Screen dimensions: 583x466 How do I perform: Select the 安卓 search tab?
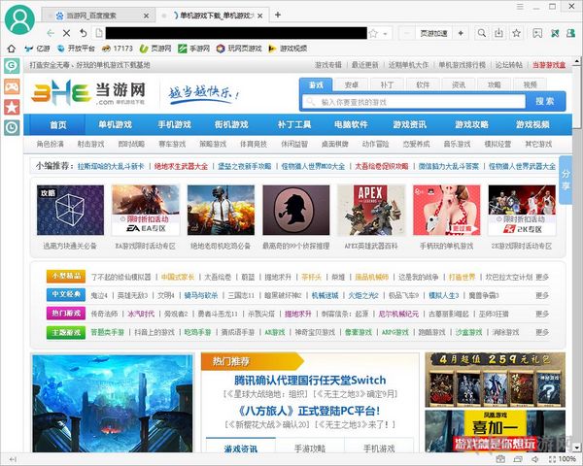351,85
